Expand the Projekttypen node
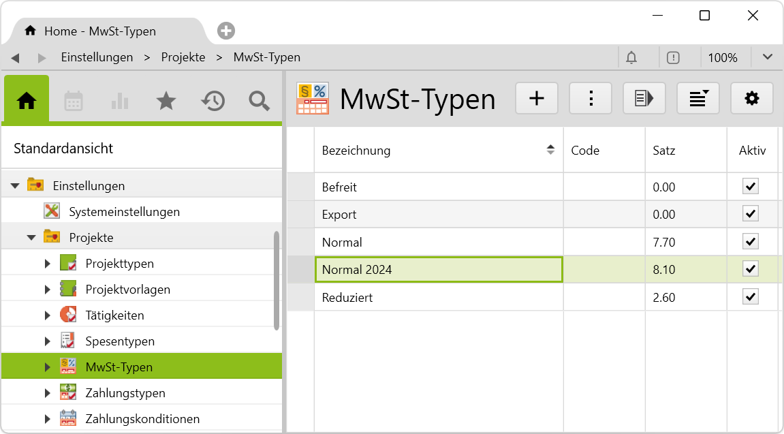Image resolution: width=784 pixels, height=434 pixels. [48, 264]
